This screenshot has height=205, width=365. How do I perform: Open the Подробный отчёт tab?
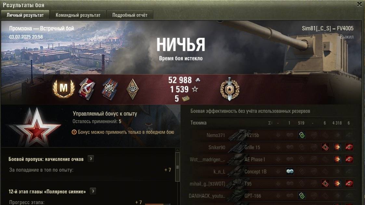point(130,15)
